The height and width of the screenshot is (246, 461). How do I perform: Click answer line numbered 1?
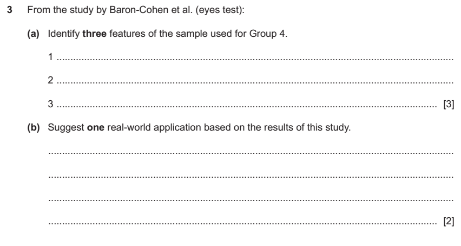[255, 60]
